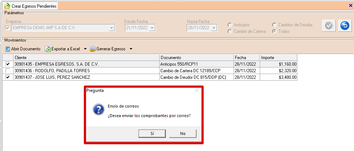Click the Crear Egresos Pendientes folder icon
This screenshot has width=354, height=151.
coord(7,6)
